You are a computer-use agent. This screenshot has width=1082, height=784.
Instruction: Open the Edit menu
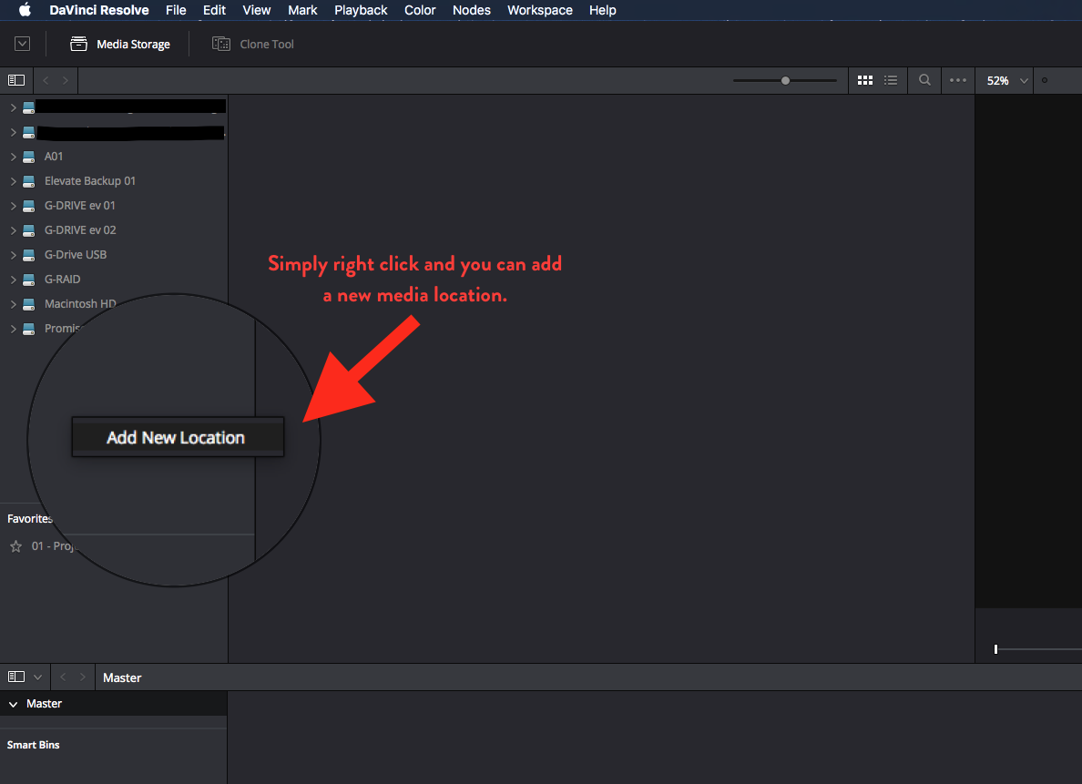coord(214,10)
